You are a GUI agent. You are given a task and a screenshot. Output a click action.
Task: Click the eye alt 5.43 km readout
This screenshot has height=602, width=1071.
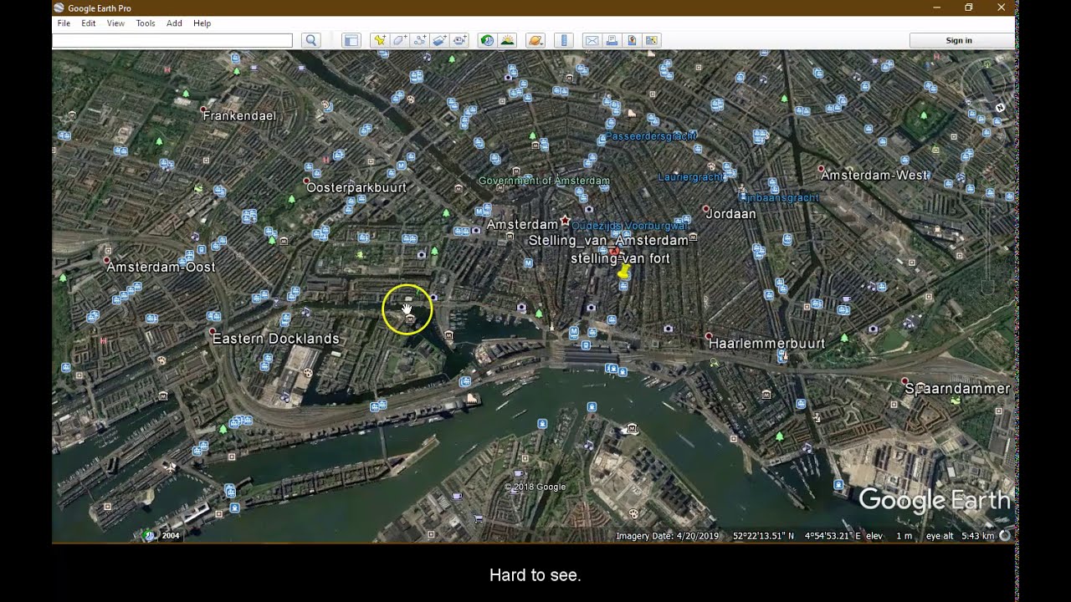[960, 536]
